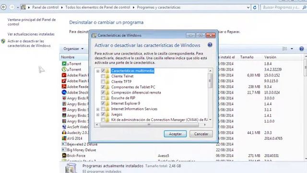
Task: Click shield icon beside Activar o desactivar
Action: (x=3, y=41)
